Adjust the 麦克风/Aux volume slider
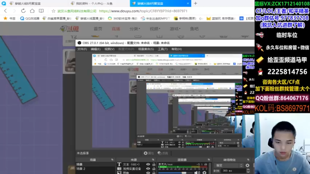310x174 pixels. click(175, 173)
